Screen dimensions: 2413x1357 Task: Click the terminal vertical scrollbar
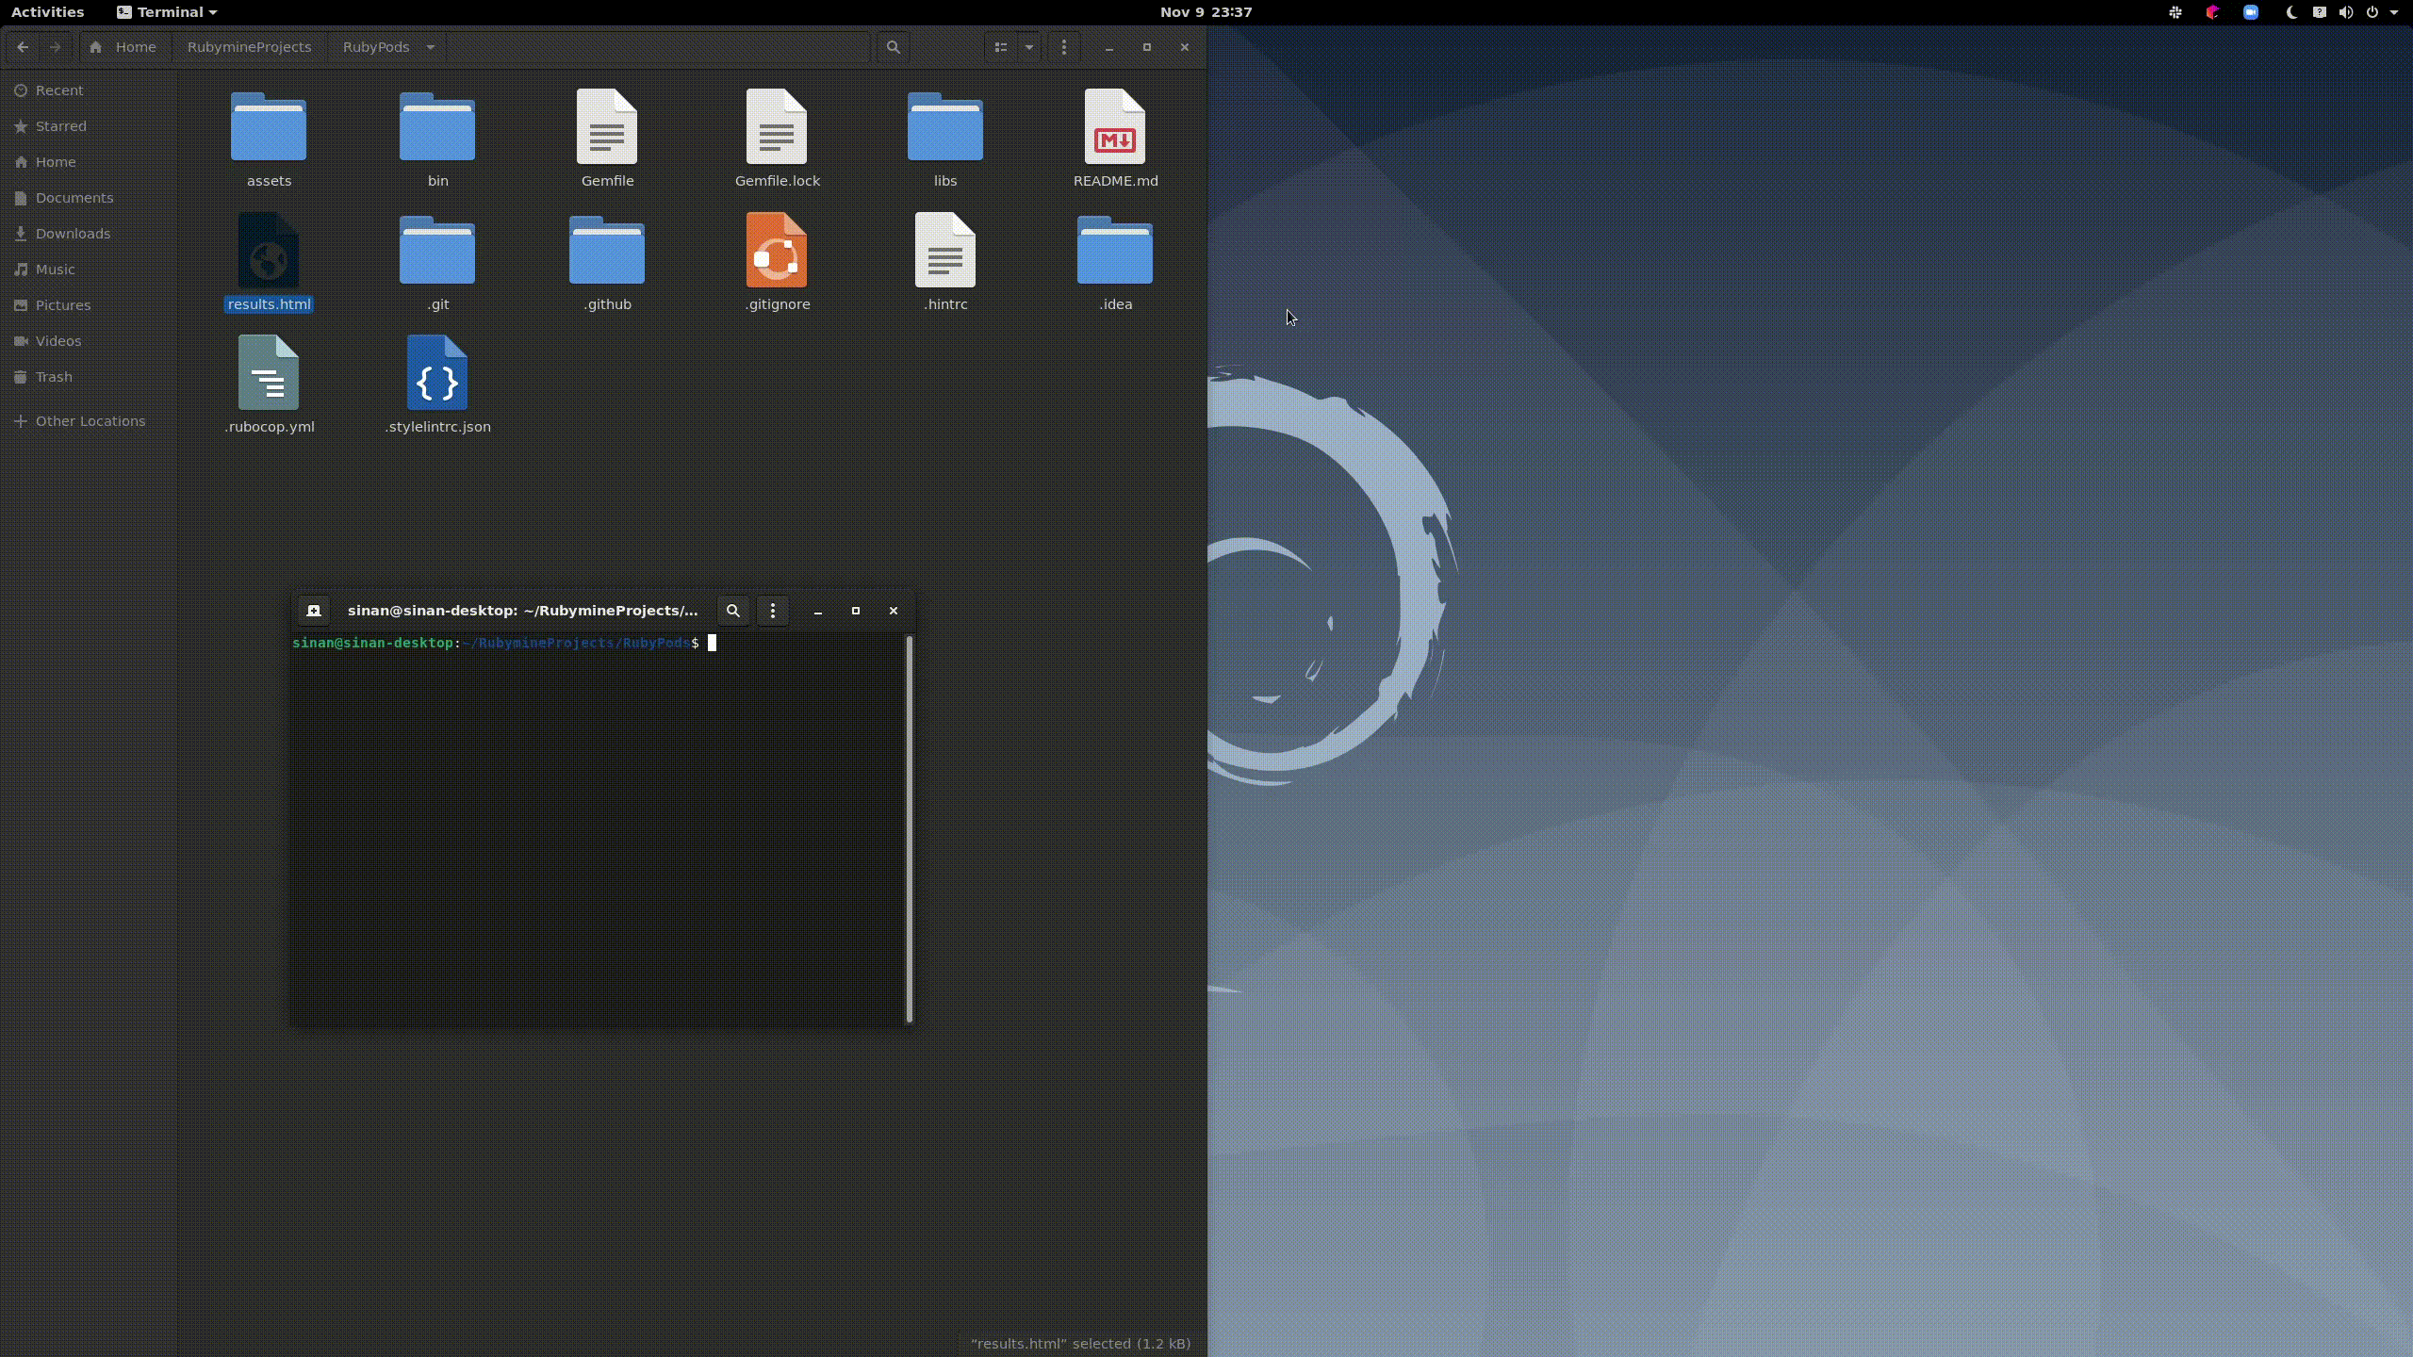coord(910,829)
